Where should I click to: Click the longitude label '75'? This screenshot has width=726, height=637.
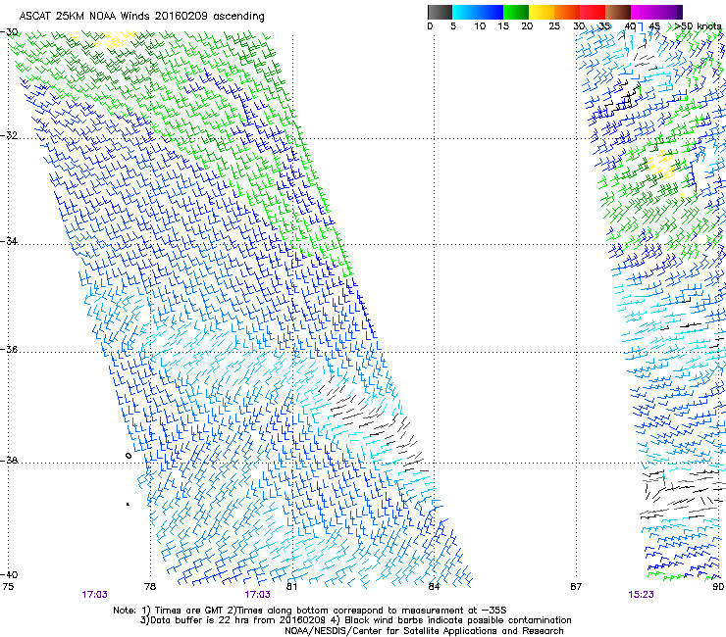point(8,587)
